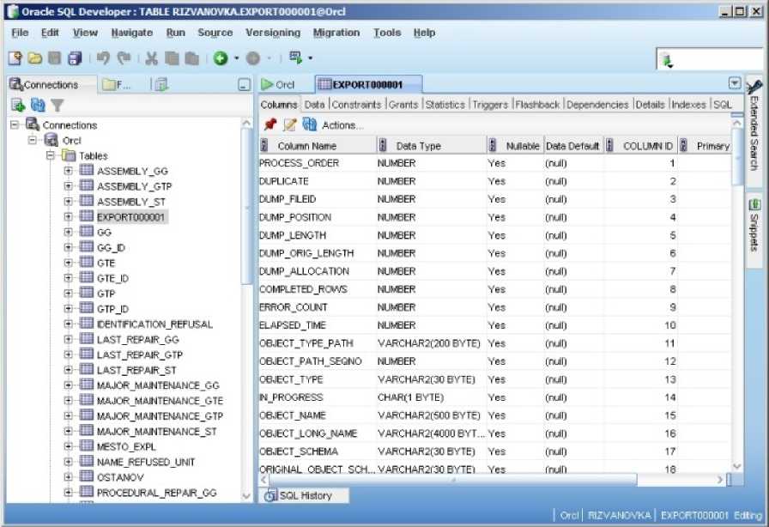The height and width of the screenshot is (527, 769).
Task: Switch to the Triggers tab
Action: 490,105
